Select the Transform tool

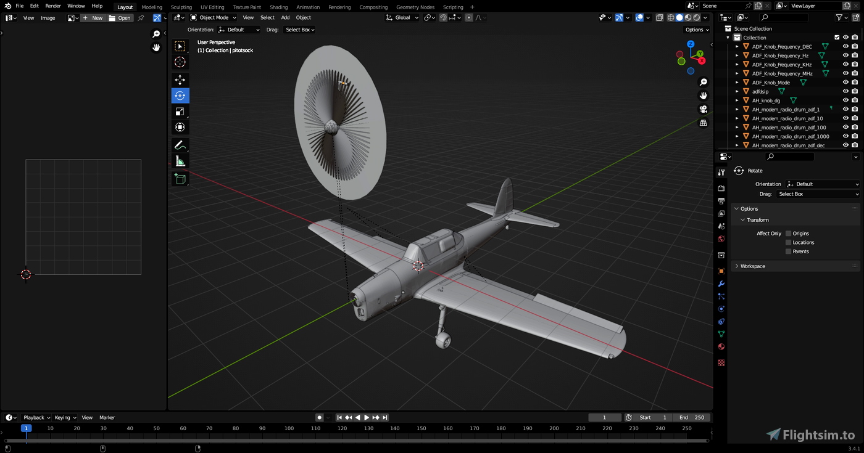pyautogui.click(x=180, y=127)
